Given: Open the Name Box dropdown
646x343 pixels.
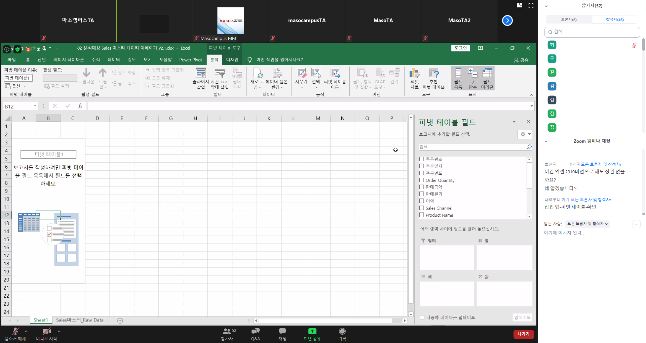Looking at the screenshot, I should click(35, 106).
